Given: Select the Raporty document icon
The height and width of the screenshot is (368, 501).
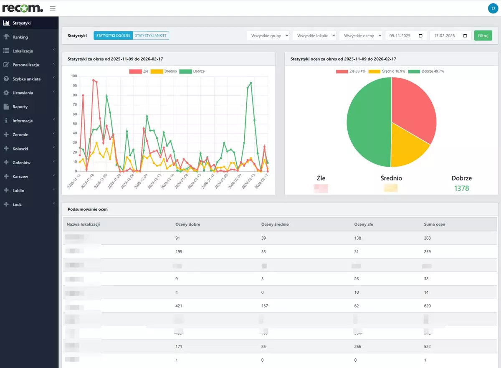Looking at the screenshot, I should click(x=6, y=107).
